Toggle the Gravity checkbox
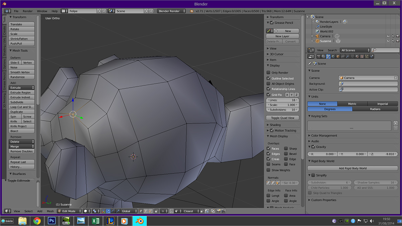The image size is (402, 226). (313, 147)
